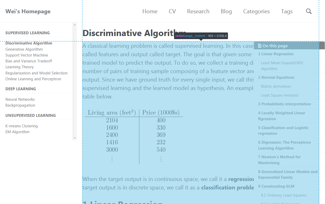Viewport: 325px width, 204px height.
Task: Jump to 1 Linear Regression in outline
Action: click(x=276, y=54)
